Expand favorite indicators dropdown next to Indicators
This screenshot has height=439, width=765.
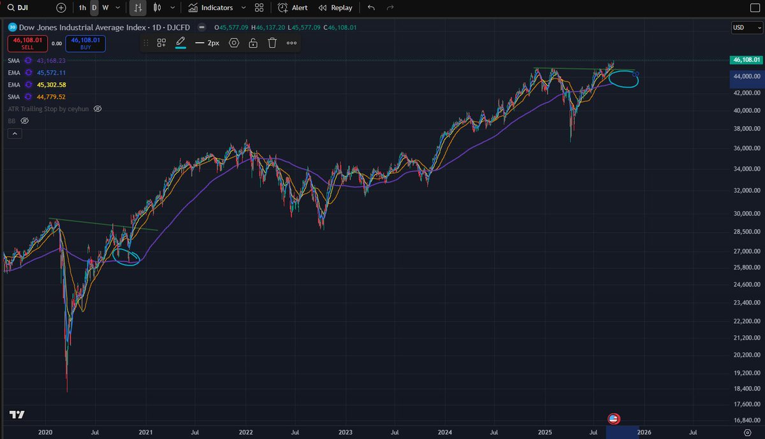point(242,8)
